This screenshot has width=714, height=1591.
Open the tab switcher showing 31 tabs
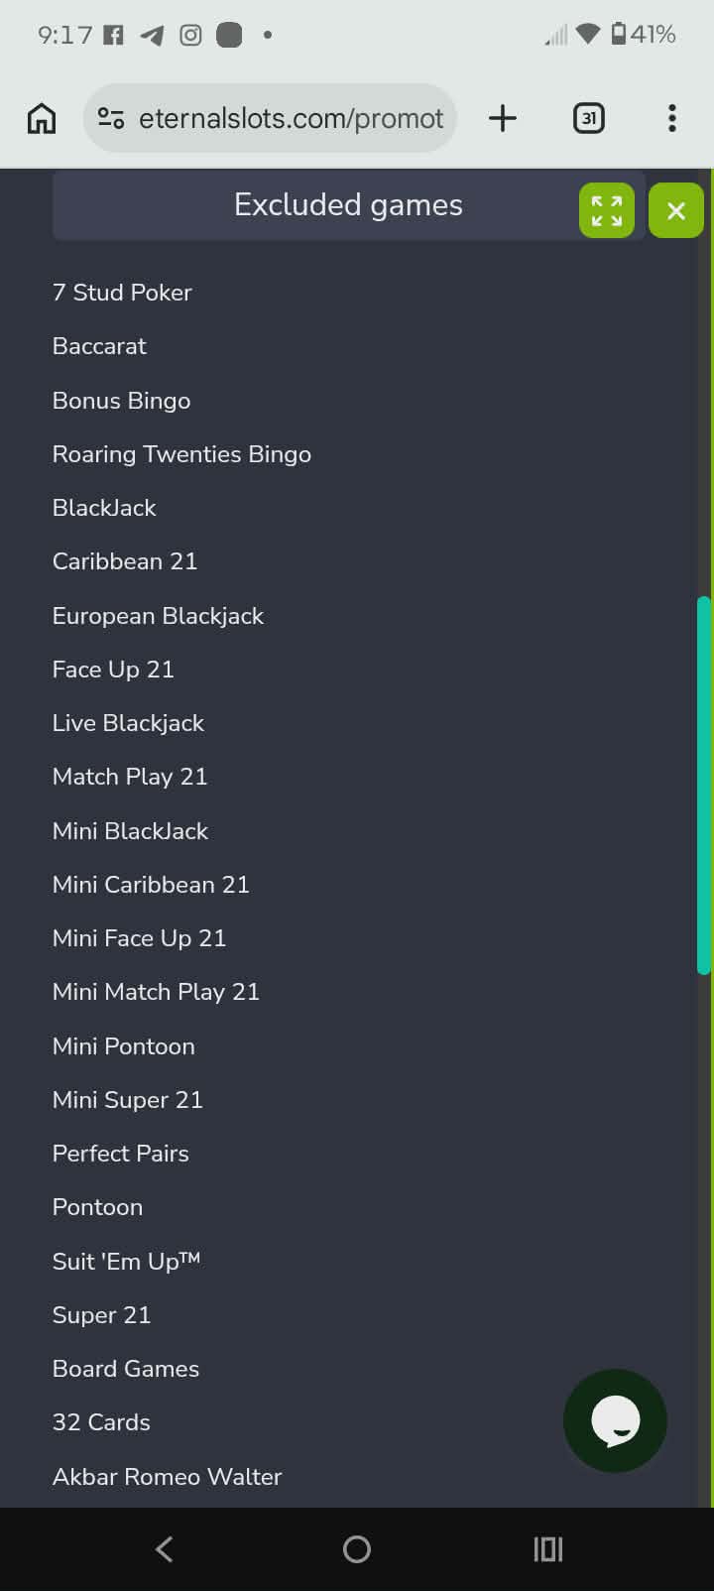coord(588,119)
